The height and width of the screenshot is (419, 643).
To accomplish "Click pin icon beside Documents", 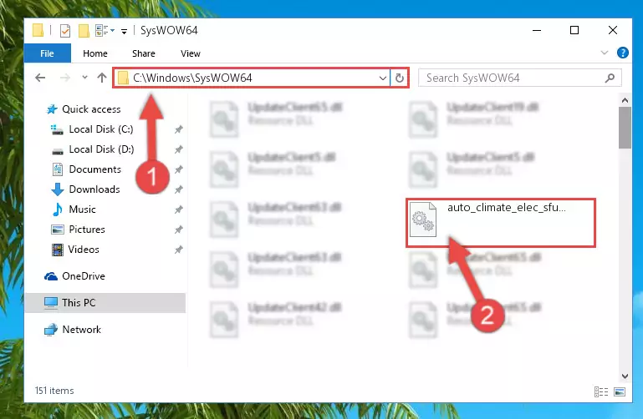I will coord(178,169).
